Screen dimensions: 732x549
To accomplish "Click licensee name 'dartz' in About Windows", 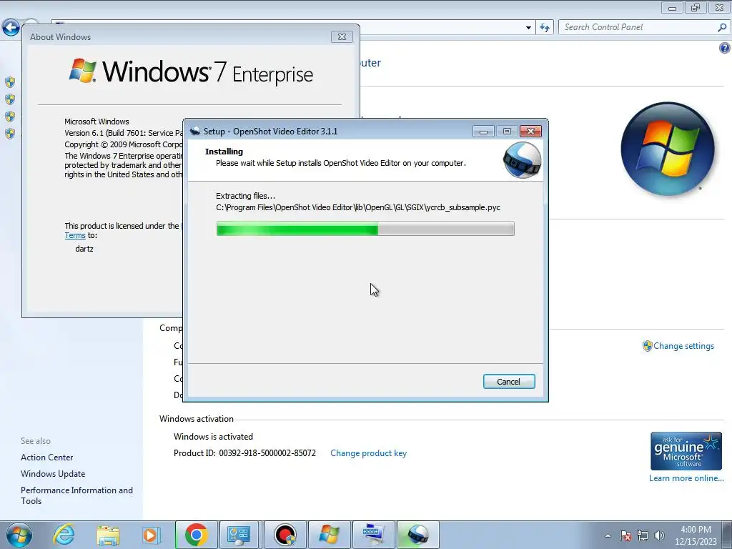I will point(84,249).
